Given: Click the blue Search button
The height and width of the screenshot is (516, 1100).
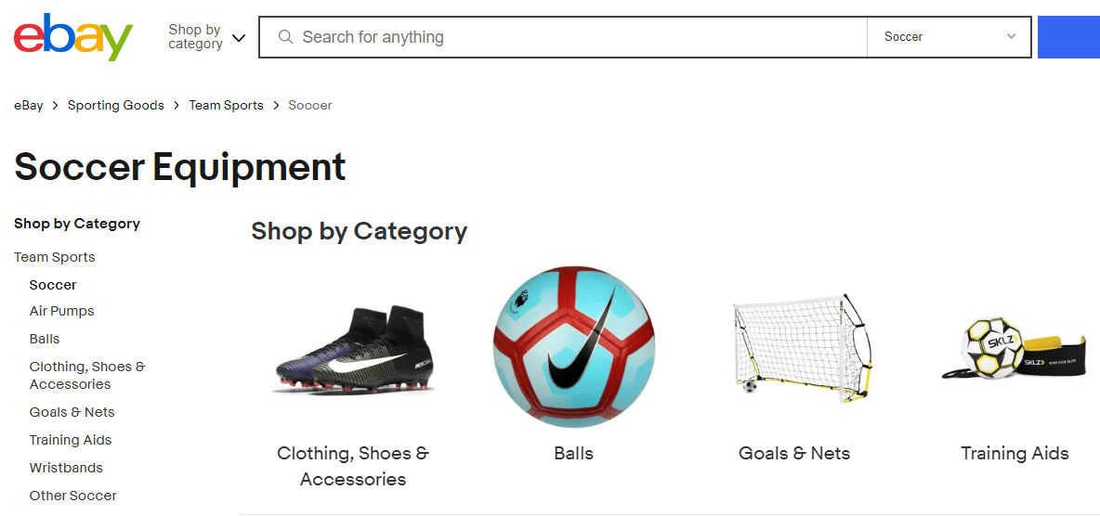Looking at the screenshot, I should [1068, 37].
